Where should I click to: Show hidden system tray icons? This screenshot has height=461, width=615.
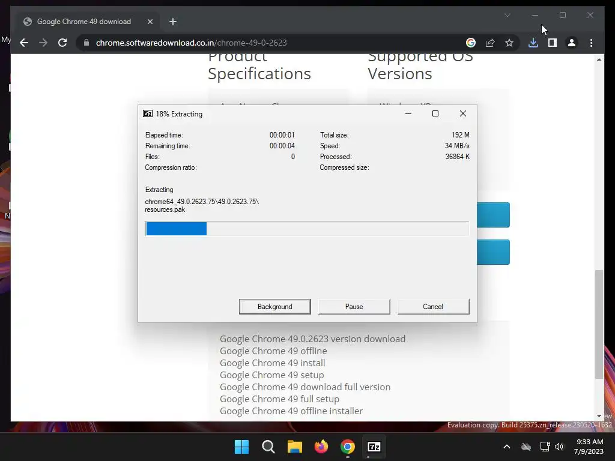point(507,447)
